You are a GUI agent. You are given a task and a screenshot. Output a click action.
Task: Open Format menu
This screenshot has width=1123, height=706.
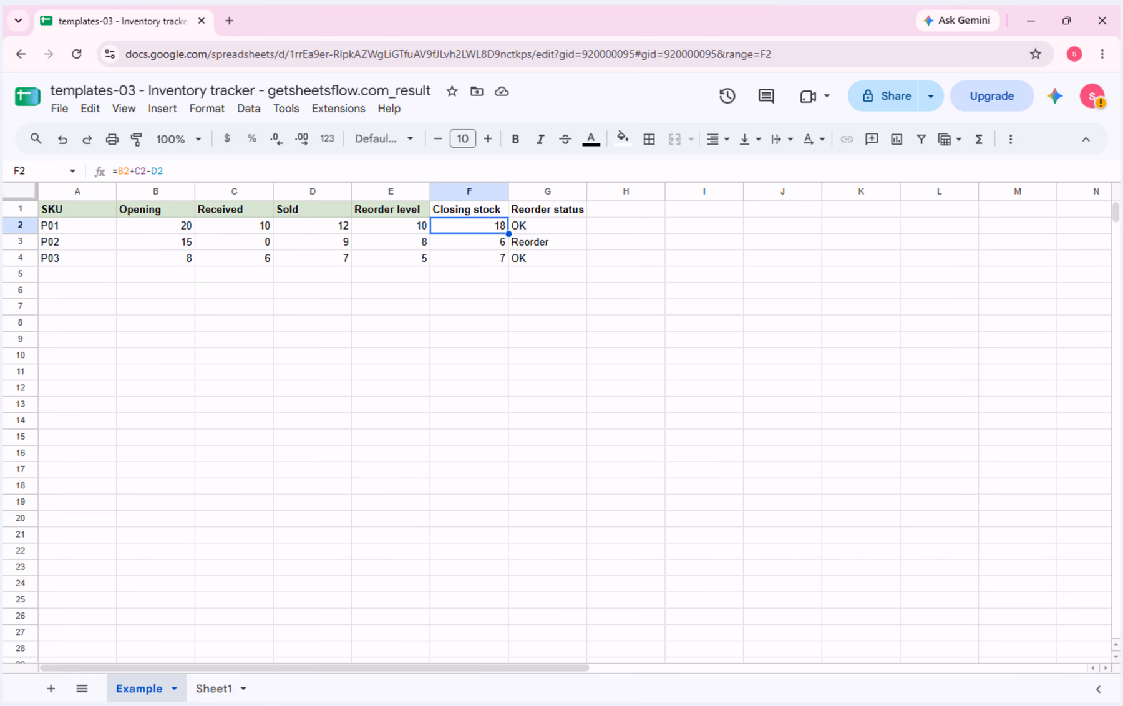[x=207, y=109]
